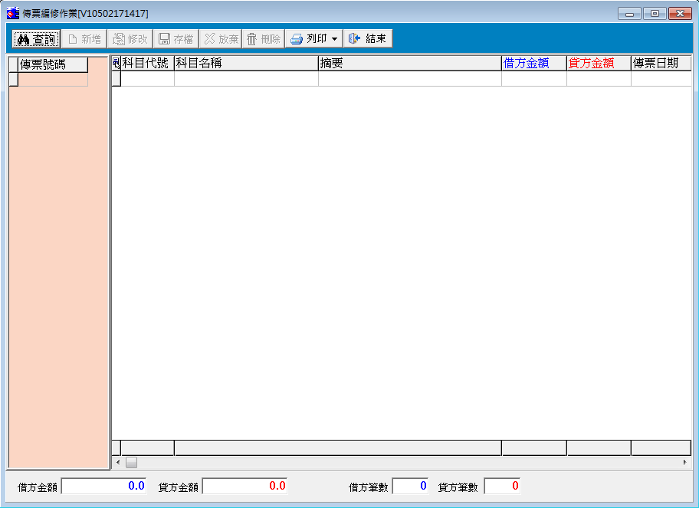
Task: Click the small grid icon beside 科目代號
Action: click(116, 63)
